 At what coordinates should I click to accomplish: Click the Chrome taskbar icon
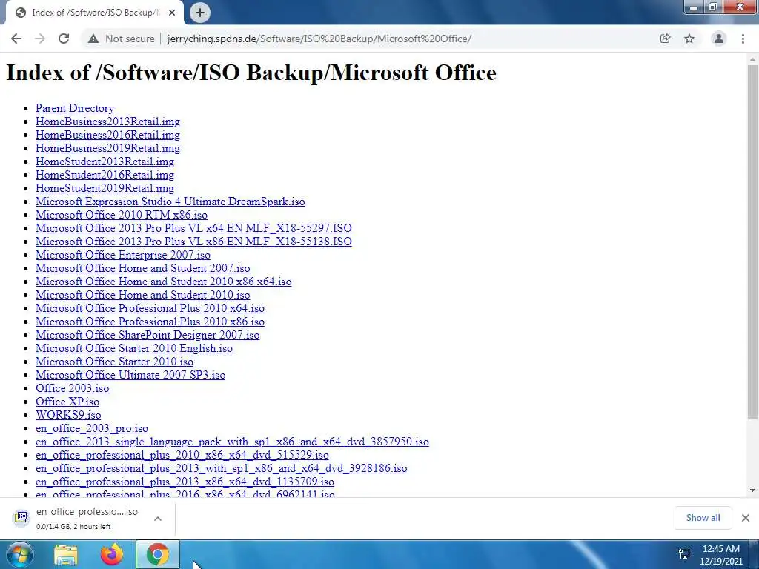[158, 554]
